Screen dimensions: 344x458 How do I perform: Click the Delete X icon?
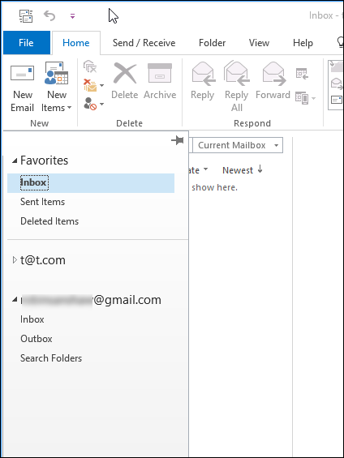tap(125, 73)
